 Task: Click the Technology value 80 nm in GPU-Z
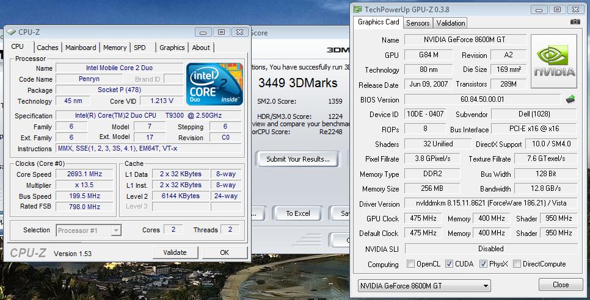tap(428, 69)
